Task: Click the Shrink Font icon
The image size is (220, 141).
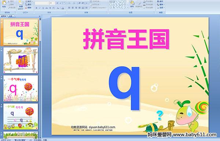Action: pos(60,3)
